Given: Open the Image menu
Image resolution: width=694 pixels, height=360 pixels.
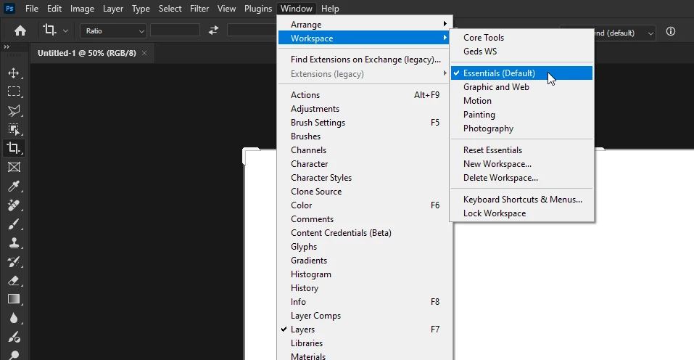Looking at the screenshot, I should point(83,9).
